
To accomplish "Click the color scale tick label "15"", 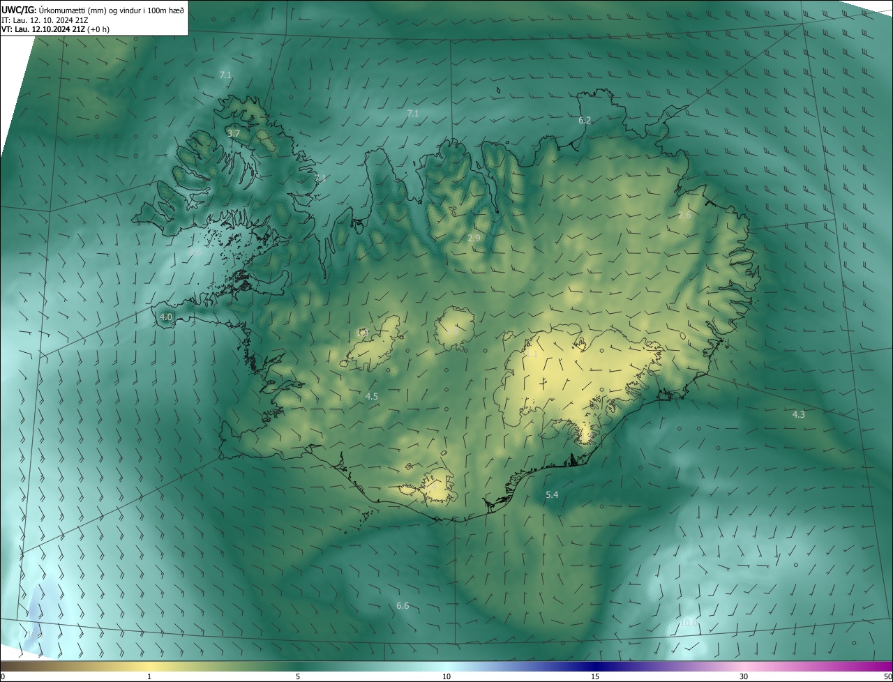I will coord(595,677).
